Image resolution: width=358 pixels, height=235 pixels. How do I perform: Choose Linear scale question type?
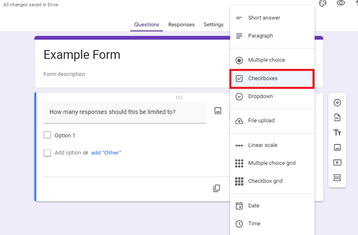coord(272,145)
